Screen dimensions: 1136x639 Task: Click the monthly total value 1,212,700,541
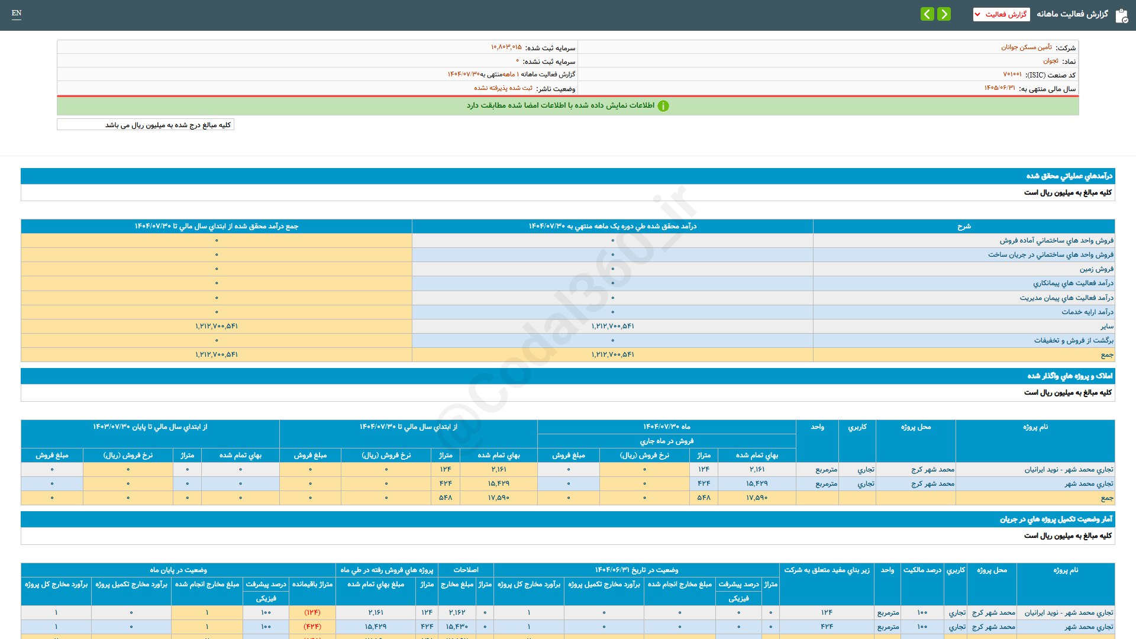point(612,355)
